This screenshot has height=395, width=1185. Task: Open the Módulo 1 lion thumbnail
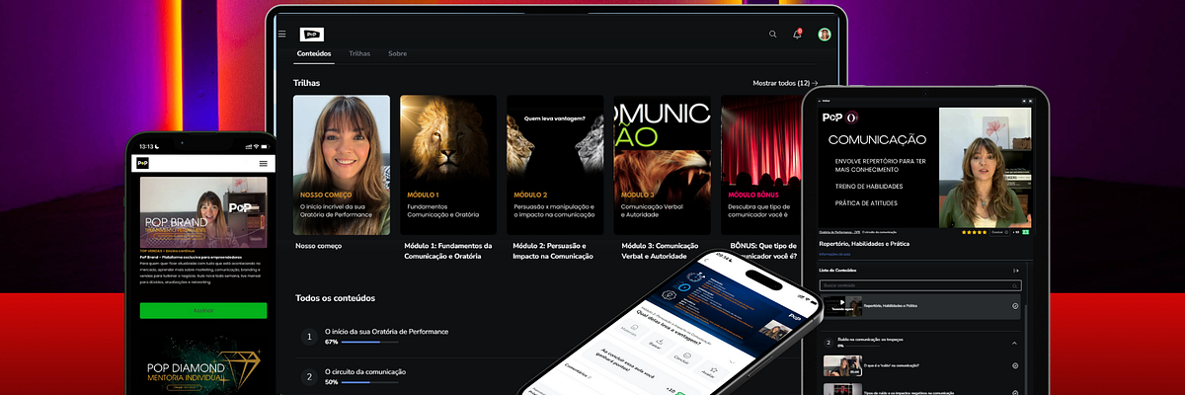point(448,165)
